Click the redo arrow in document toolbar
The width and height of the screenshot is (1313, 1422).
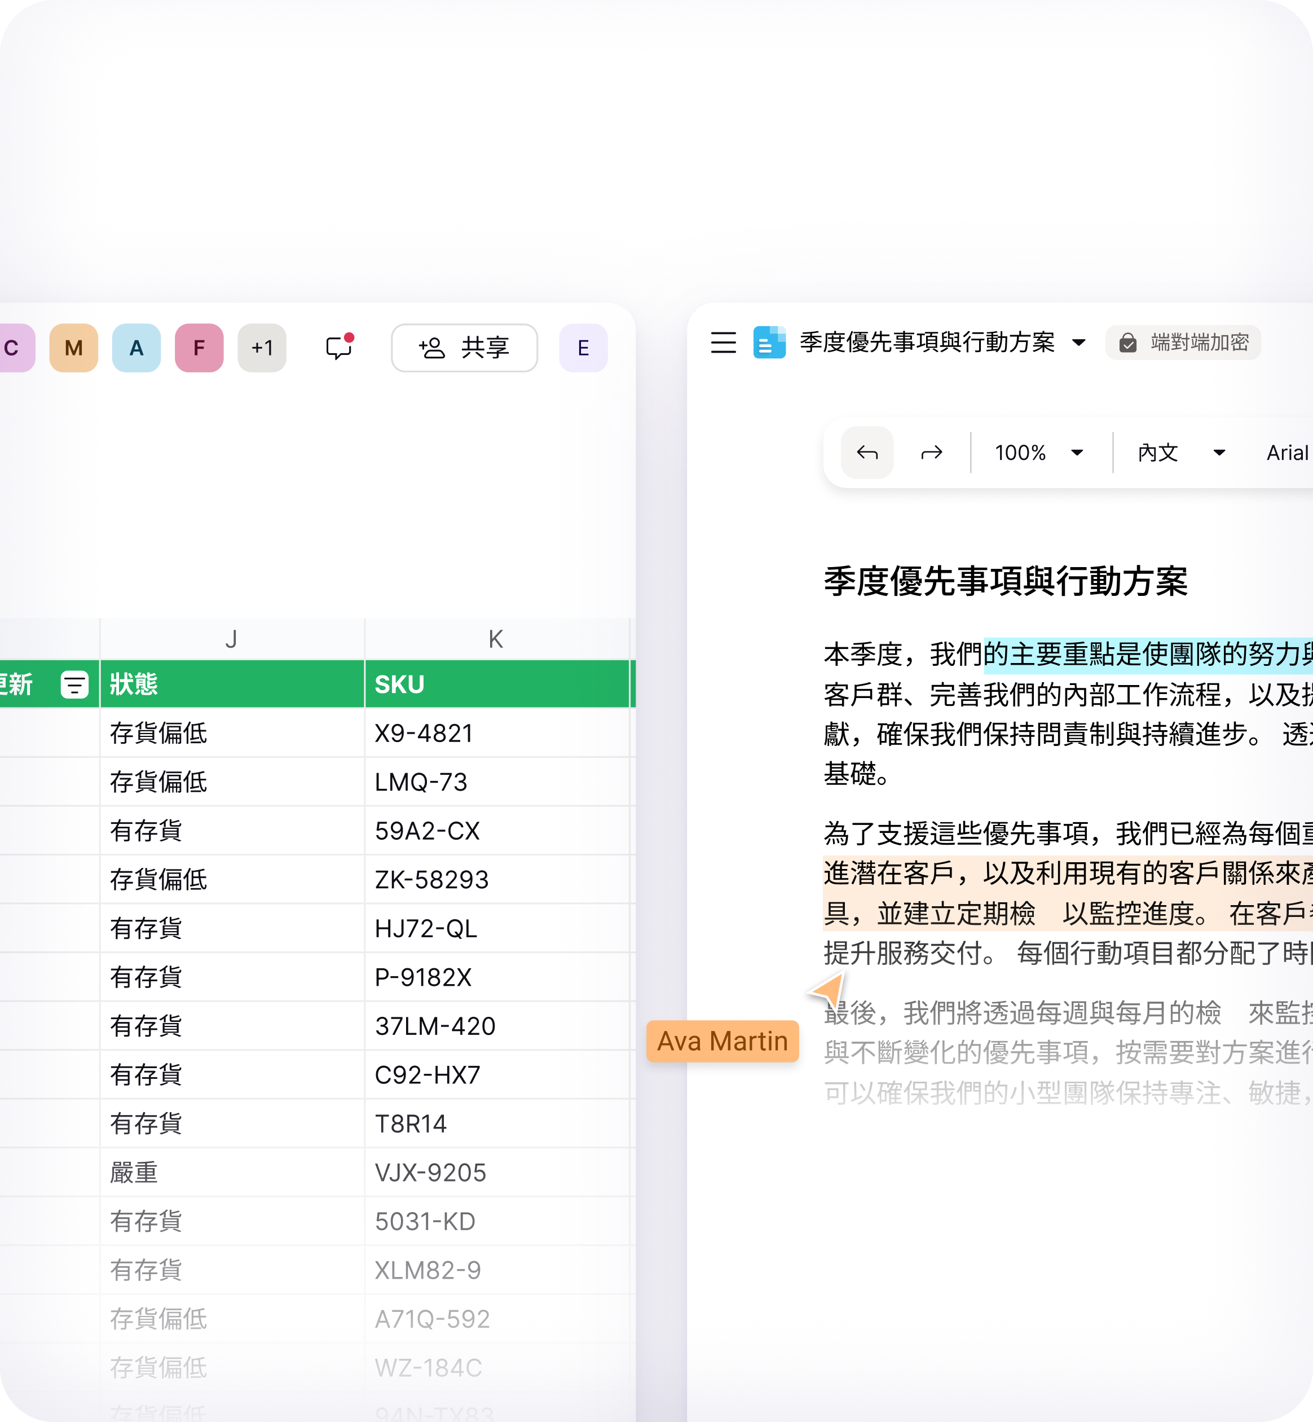pyautogui.click(x=932, y=452)
